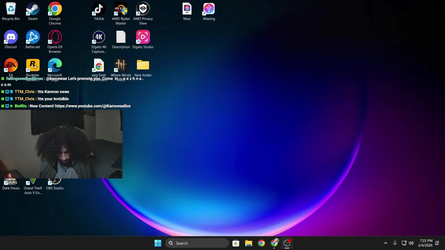Screen dimensions: 445x250
Task: Click the BotRix YouTube link message
Action: pyautogui.click(x=66, y=106)
